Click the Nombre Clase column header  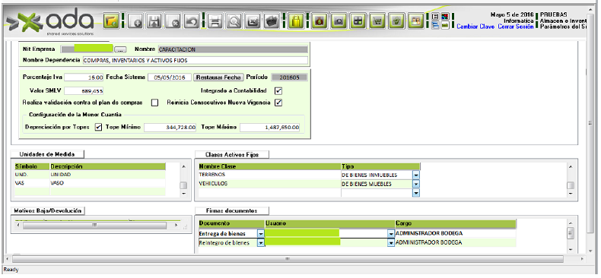(269, 166)
